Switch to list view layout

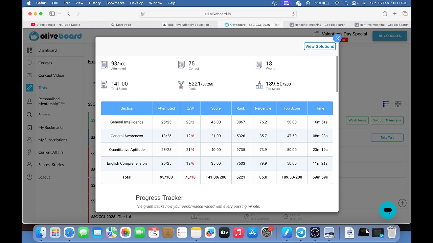tap(386, 104)
